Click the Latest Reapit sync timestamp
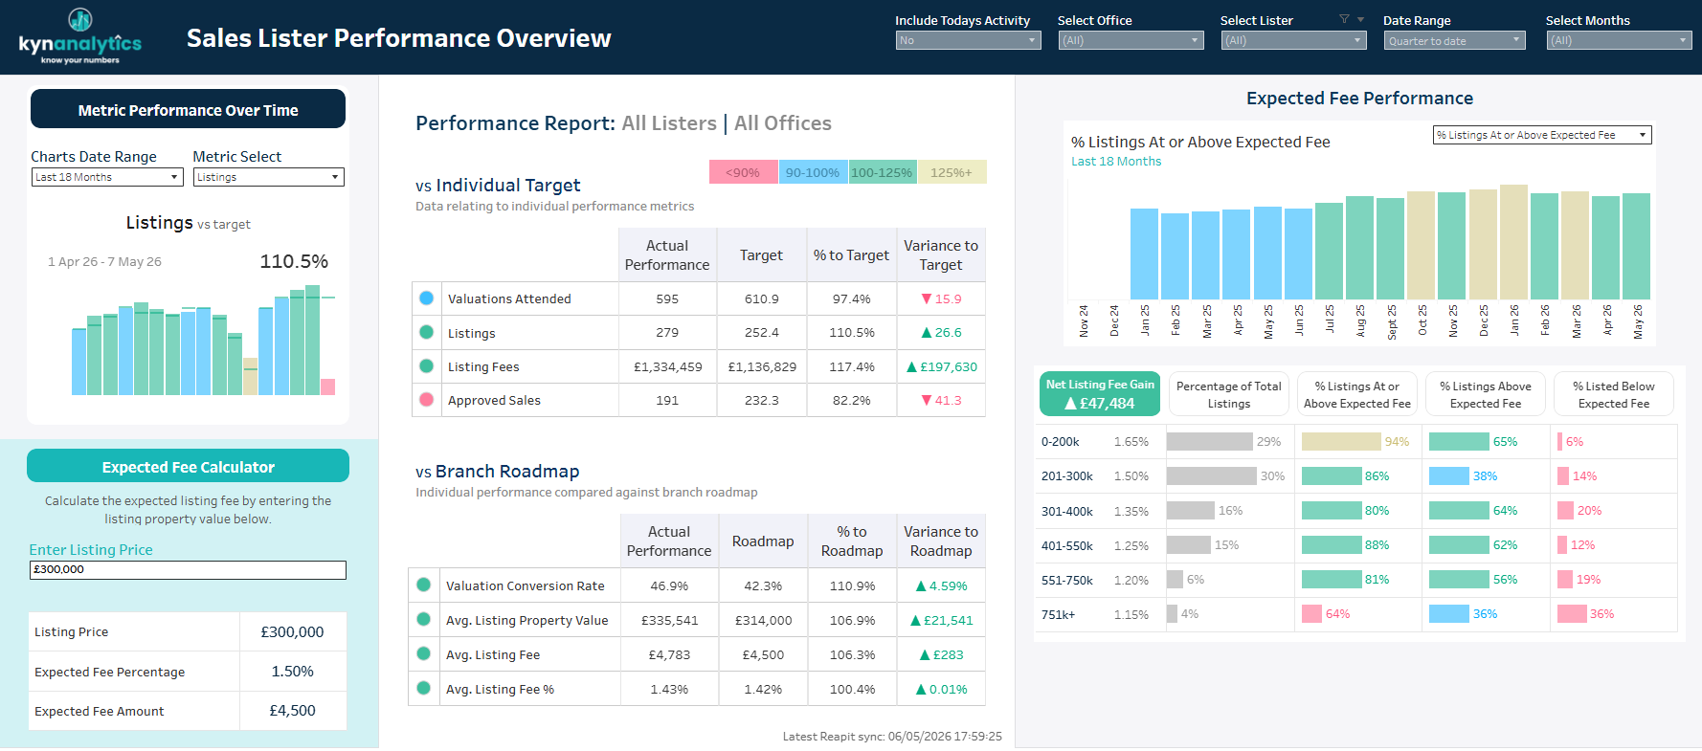Viewport: 1702px width, 751px height. point(892,736)
